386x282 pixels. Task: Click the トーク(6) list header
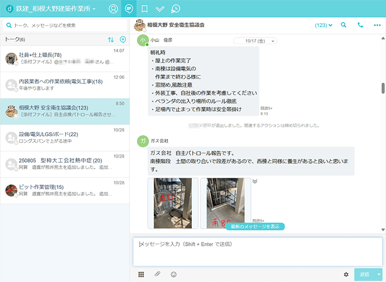15,39
